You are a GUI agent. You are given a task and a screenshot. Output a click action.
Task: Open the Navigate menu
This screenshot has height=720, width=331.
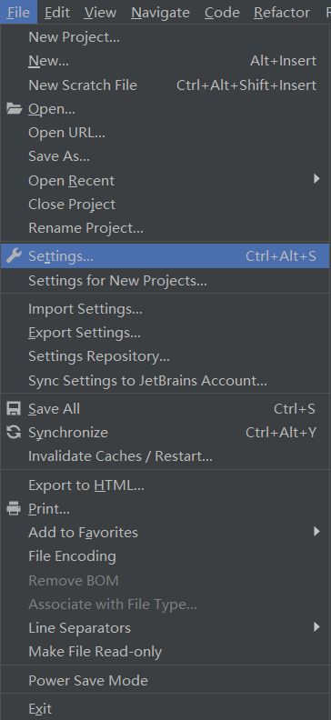(x=160, y=13)
